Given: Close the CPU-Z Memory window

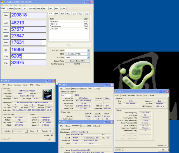Looking at the screenshot, I should click(167, 92).
